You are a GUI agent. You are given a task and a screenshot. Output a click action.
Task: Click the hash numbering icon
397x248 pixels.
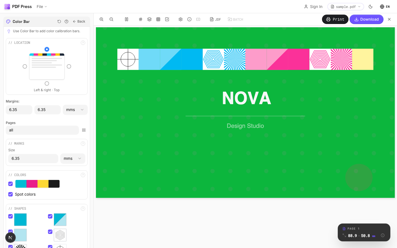[141, 19]
